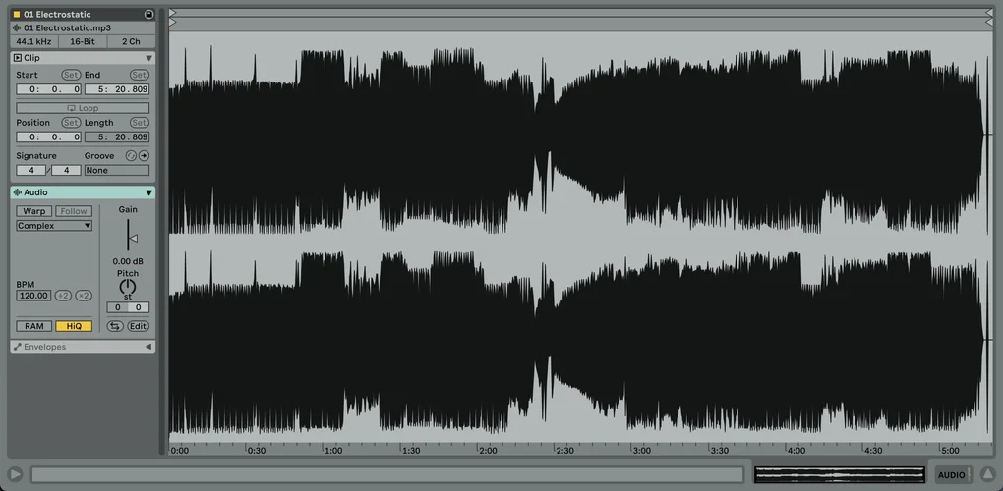Screen dimensions: 1003x491
Task: Open the Groove chooser showing None
Action: [116, 171]
